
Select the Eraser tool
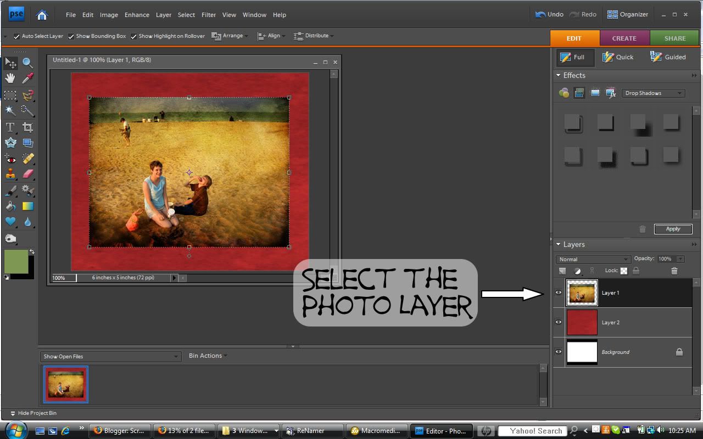pyautogui.click(x=27, y=174)
